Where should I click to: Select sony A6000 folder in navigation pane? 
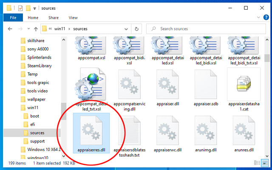coord(38,49)
